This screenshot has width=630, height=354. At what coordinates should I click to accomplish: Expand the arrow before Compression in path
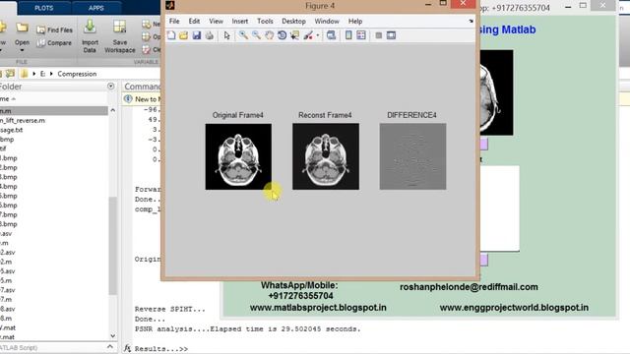tap(51, 74)
